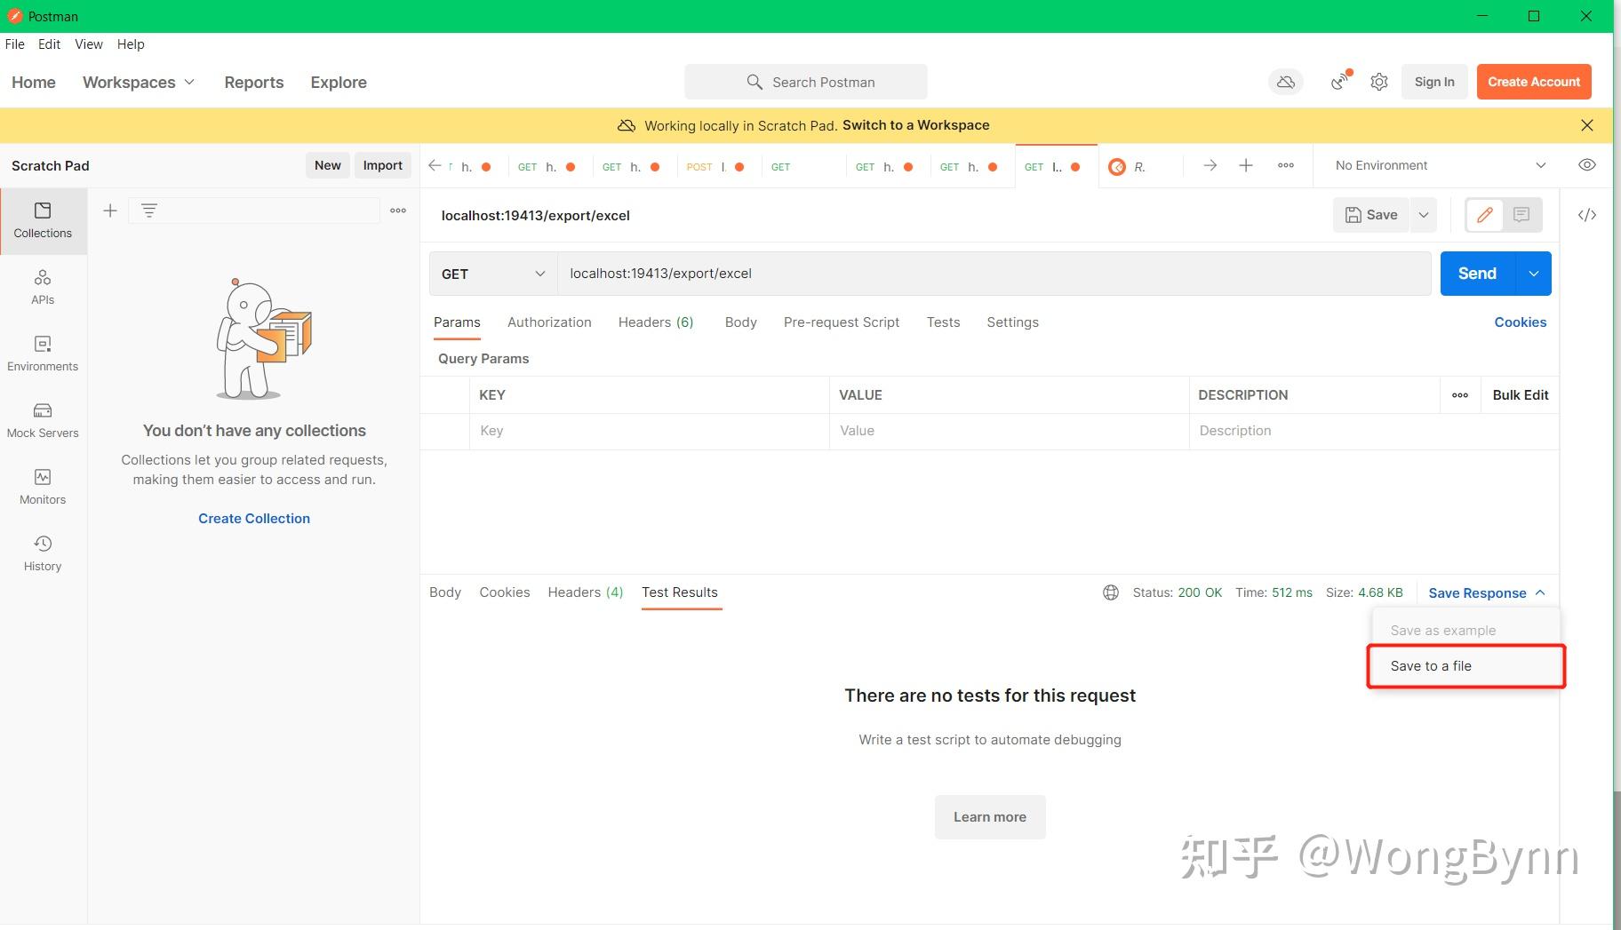Open the APIs sidebar section

43,287
